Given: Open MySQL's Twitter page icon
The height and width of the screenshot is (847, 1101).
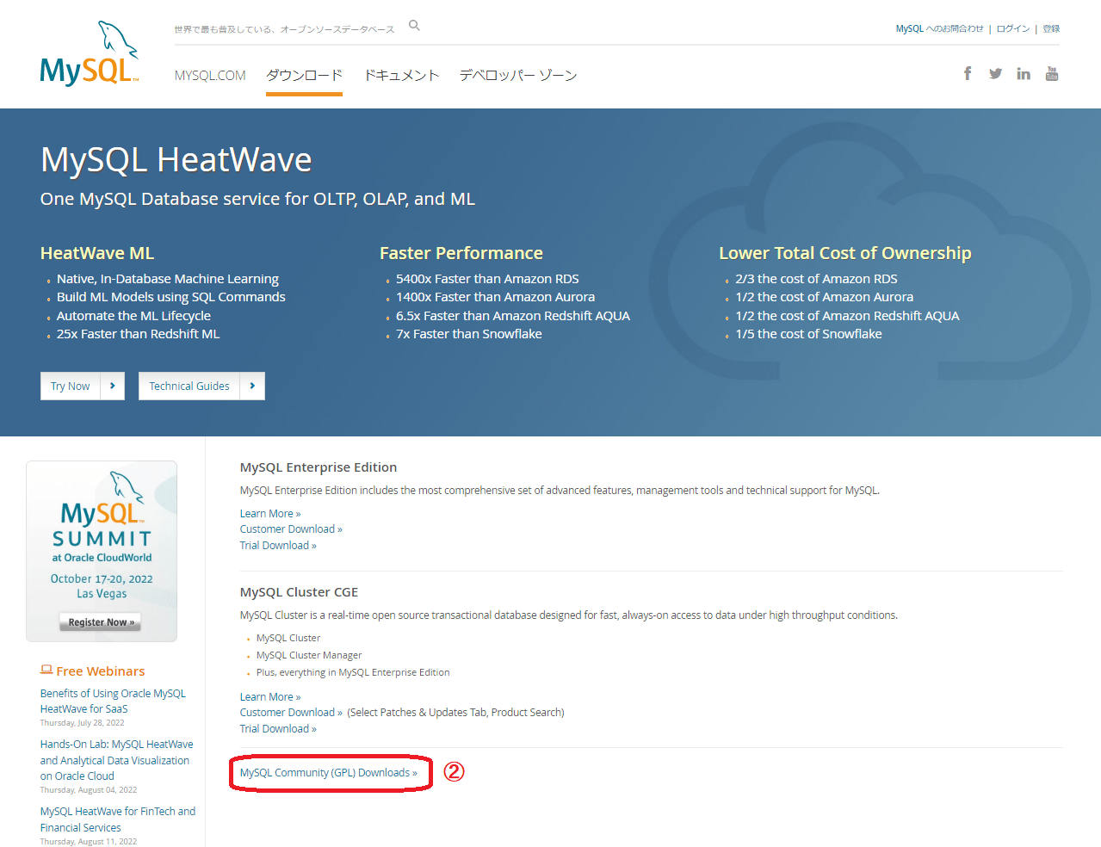Looking at the screenshot, I should 995,73.
